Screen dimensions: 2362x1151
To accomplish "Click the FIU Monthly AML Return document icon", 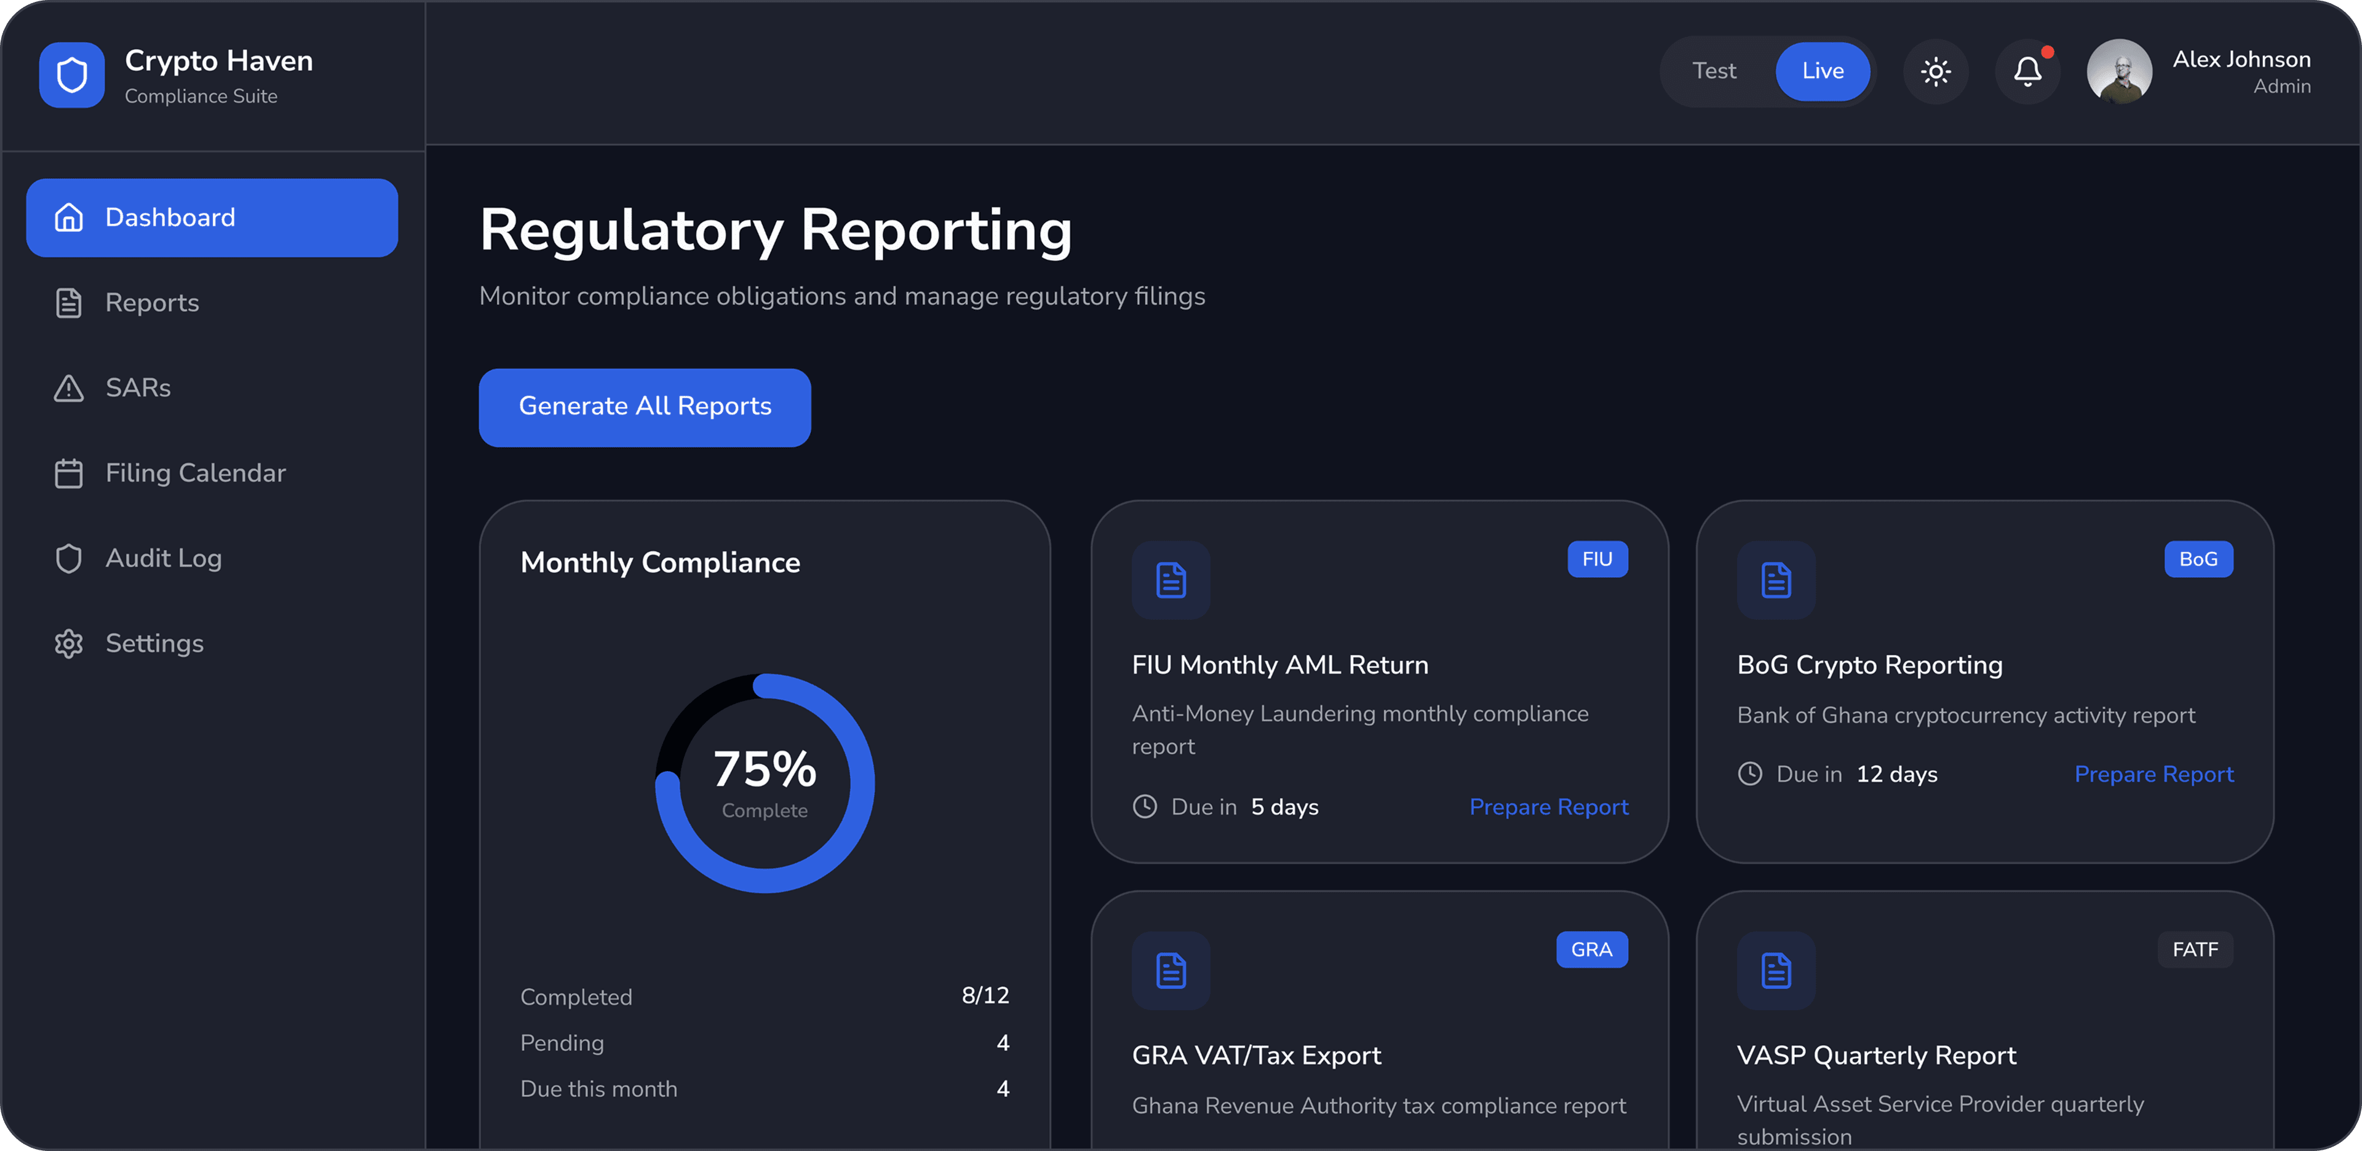I will 1171,579.
